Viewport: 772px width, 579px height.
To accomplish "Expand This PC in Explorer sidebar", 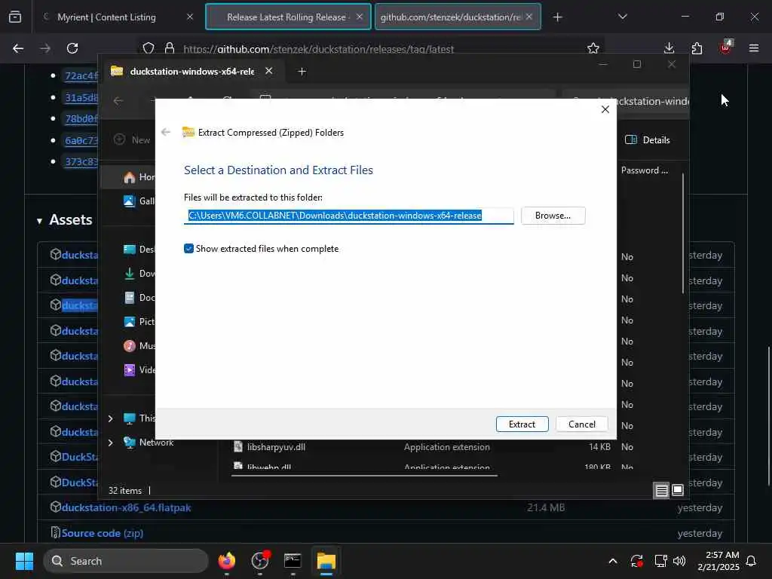I will pos(110,418).
